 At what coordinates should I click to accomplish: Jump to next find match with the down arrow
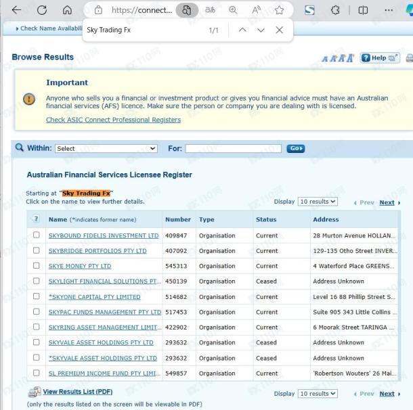261,30
